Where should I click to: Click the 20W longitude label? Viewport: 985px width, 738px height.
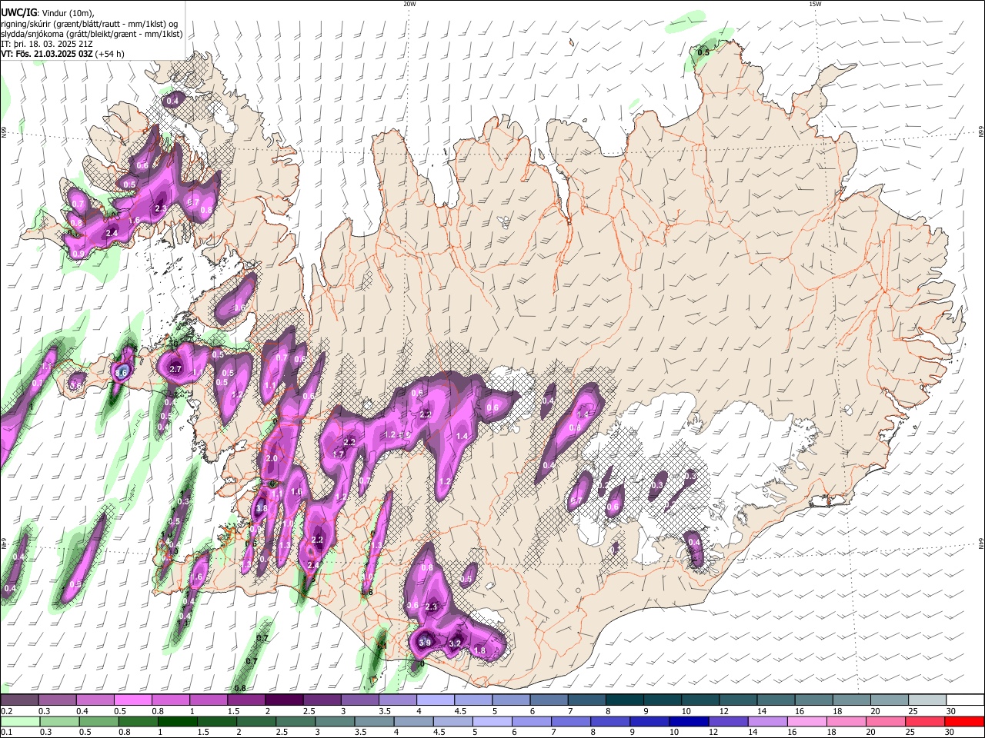tap(409, 4)
